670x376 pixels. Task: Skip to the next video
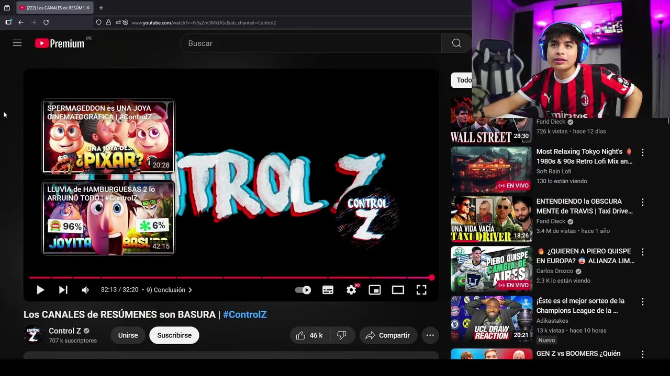point(63,290)
